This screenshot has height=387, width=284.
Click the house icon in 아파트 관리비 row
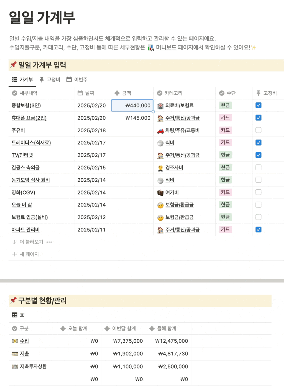(x=160, y=230)
